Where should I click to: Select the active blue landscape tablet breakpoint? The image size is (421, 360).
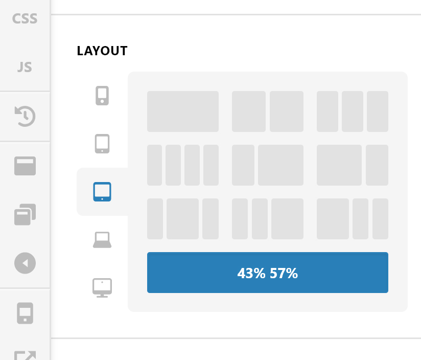point(102,192)
